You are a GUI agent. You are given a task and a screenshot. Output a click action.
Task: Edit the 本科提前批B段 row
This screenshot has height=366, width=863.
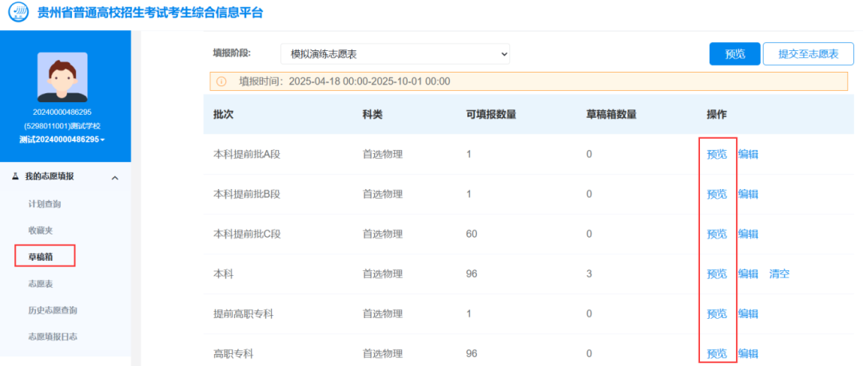pos(748,194)
